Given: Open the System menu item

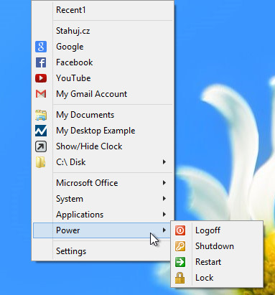Looking at the screenshot, I should [103, 199].
